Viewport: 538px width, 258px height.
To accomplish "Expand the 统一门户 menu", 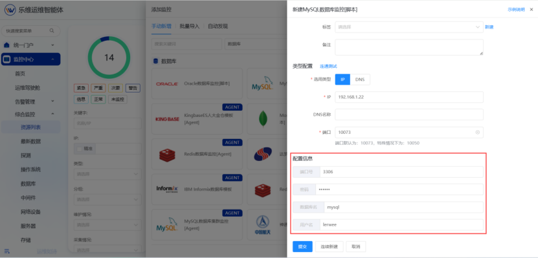I will pyautogui.click(x=52, y=45).
